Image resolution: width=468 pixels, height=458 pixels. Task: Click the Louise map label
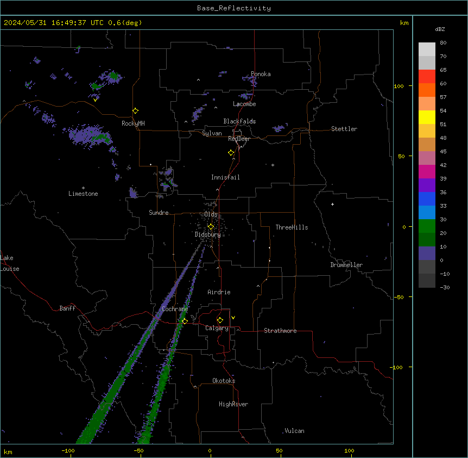[10, 269]
